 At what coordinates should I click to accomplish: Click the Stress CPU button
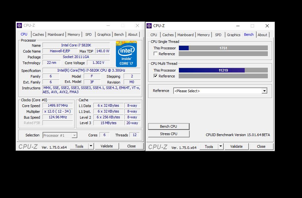169,134
